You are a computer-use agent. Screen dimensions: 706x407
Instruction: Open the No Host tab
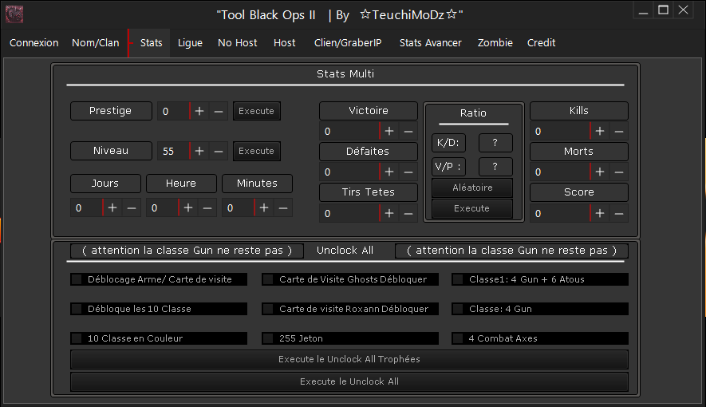237,43
